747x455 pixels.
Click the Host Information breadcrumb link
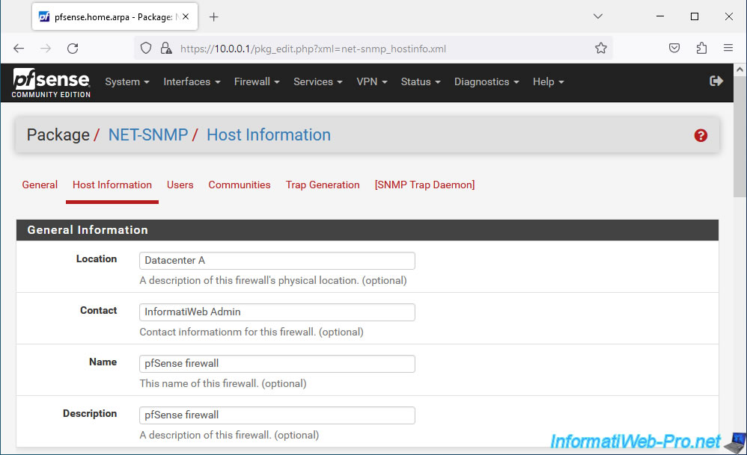[x=269, y=135]
